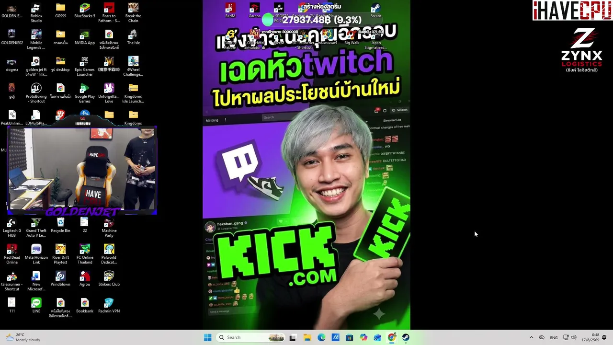Select the New Microsoft Word document
613x345 pixels.
pyautogui.click(x=36, y=281)
